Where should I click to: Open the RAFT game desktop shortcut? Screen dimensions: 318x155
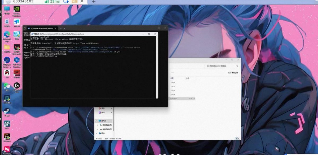point(7,124)
